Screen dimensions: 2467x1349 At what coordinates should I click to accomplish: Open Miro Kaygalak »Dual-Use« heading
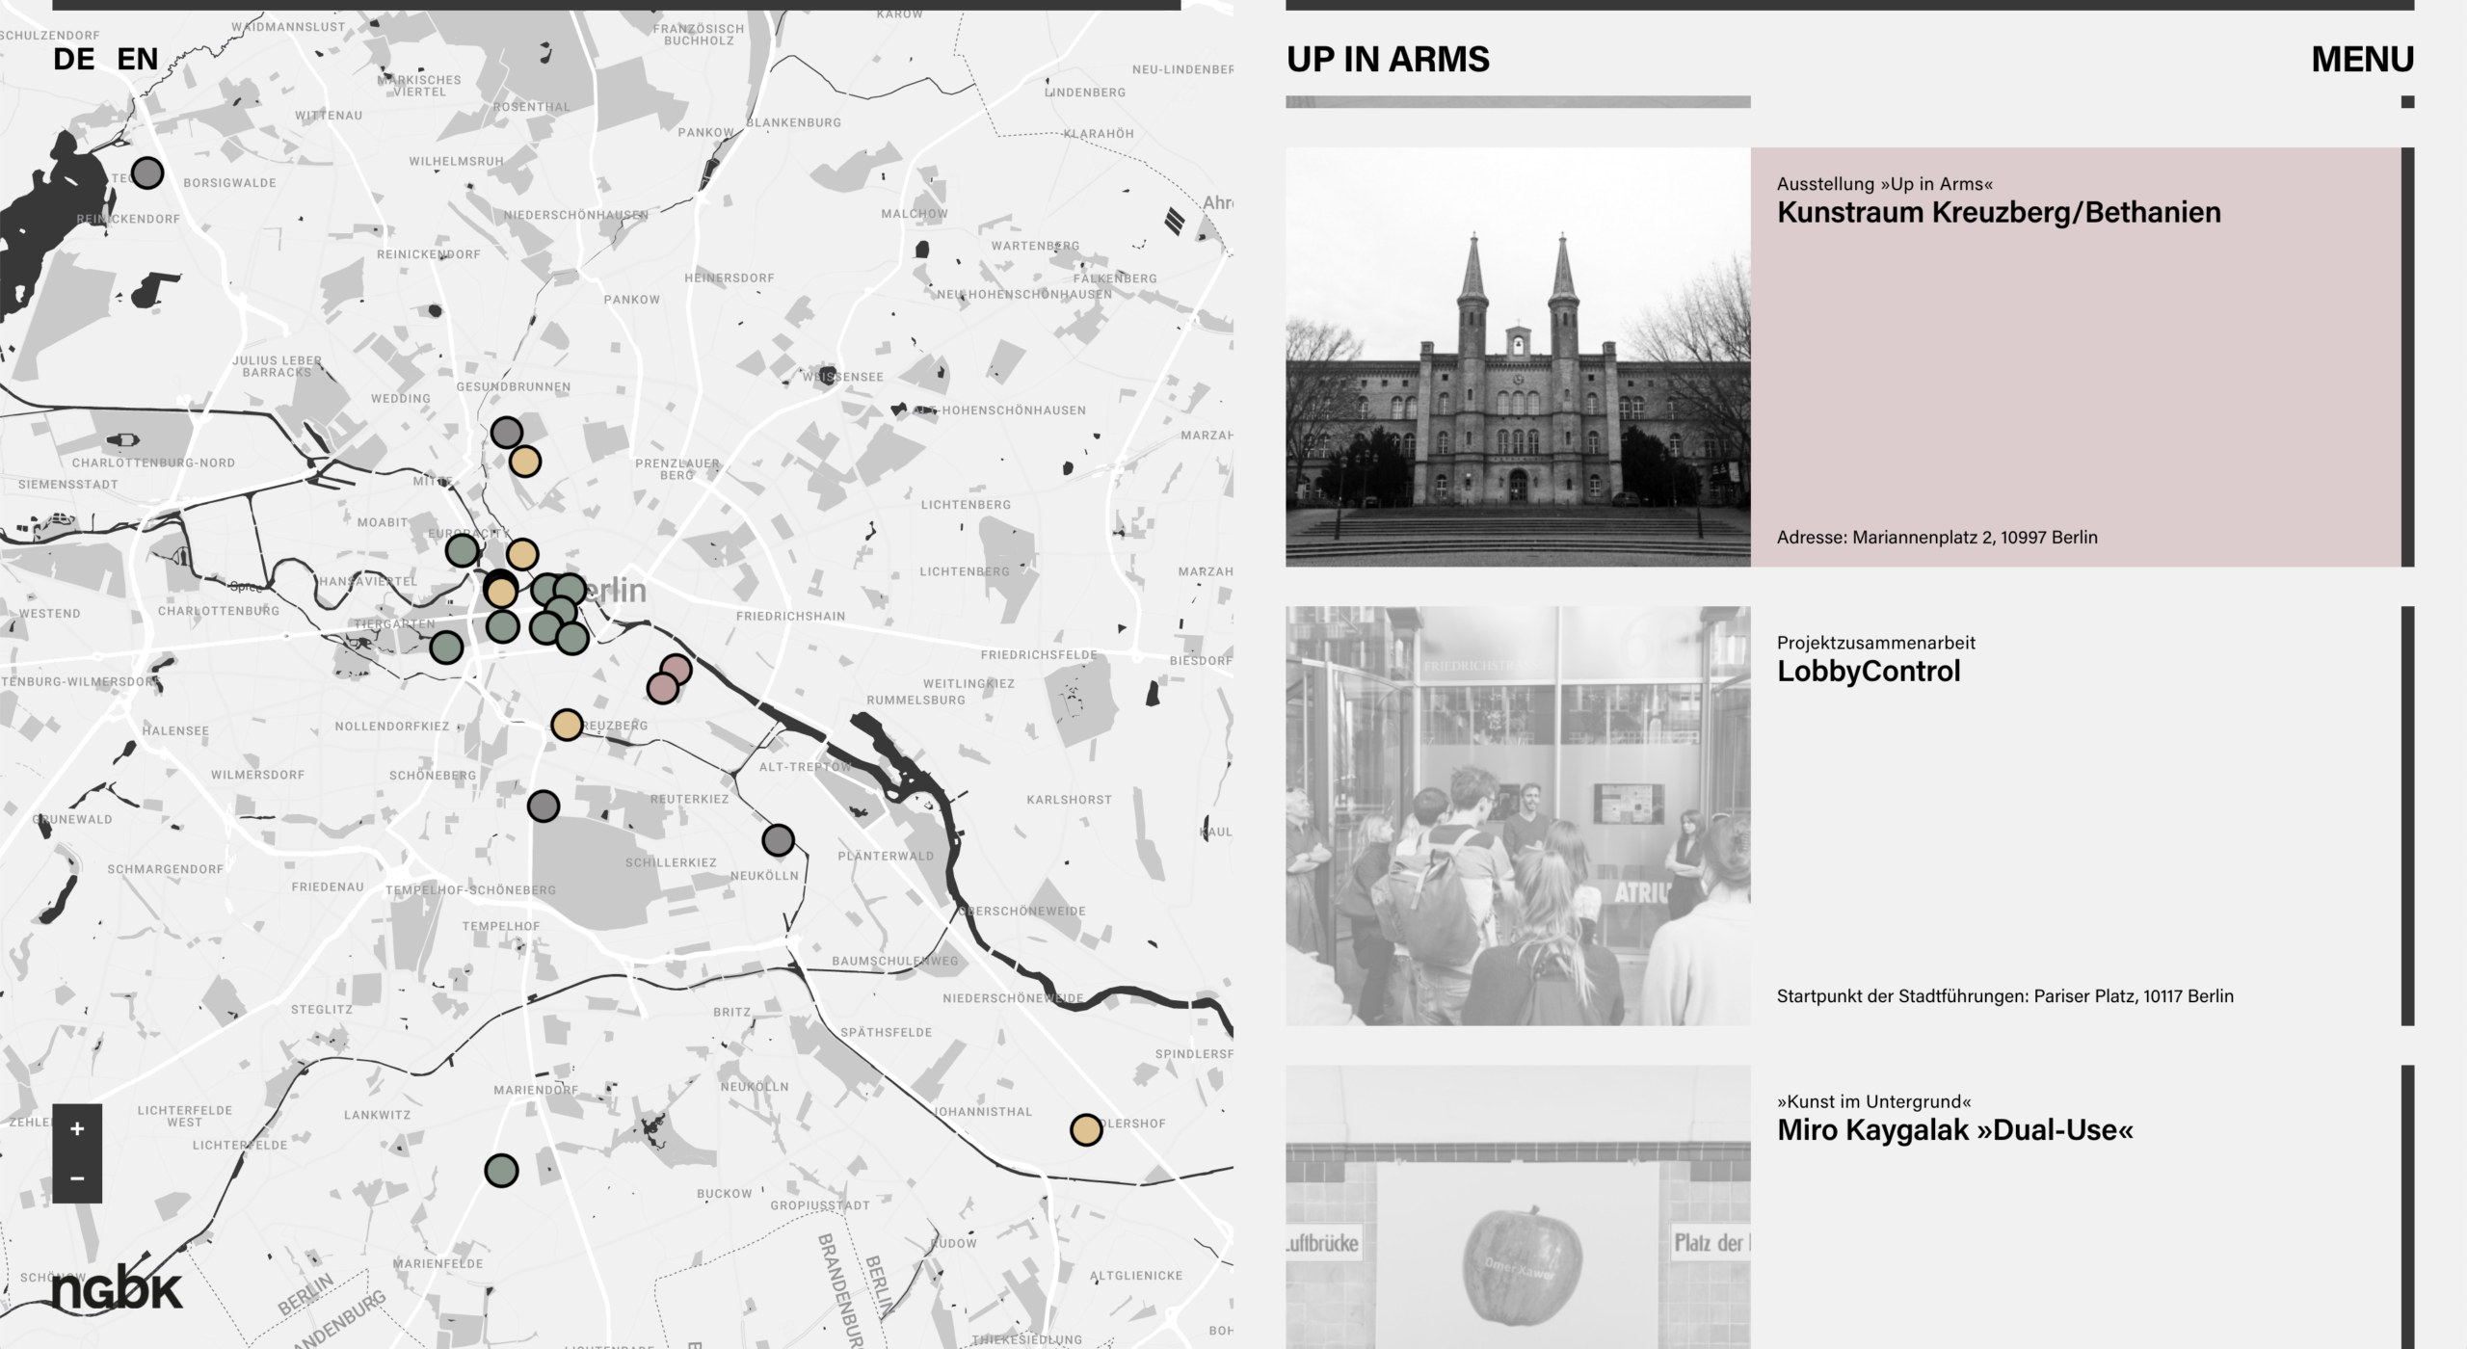1955,1130
